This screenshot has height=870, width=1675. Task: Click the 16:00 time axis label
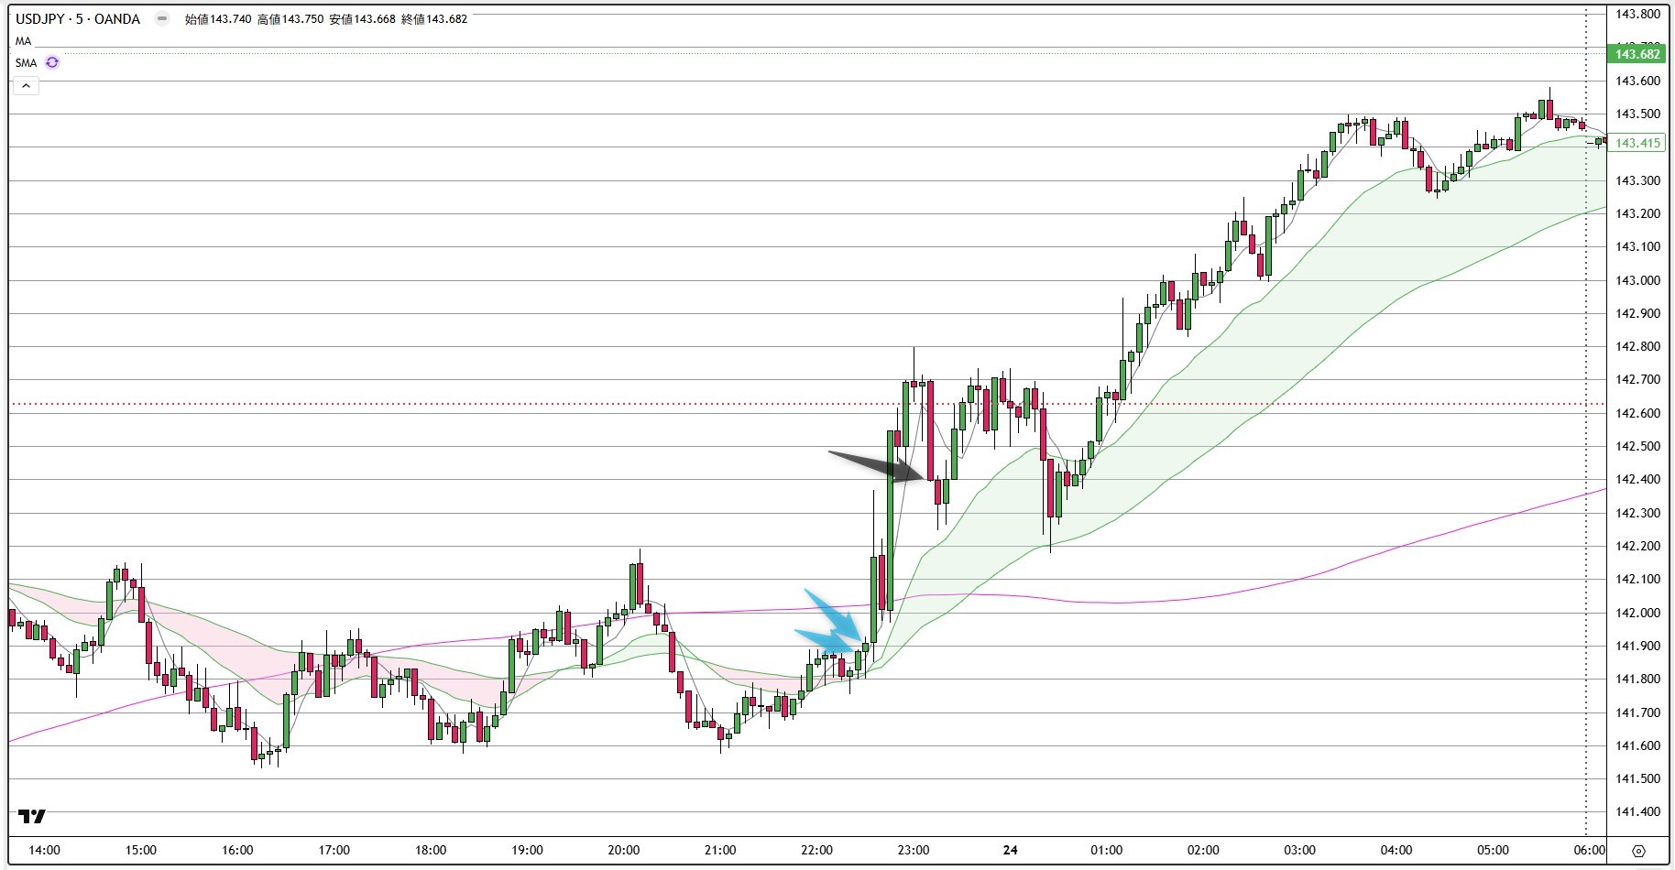[x=237, y=850]
